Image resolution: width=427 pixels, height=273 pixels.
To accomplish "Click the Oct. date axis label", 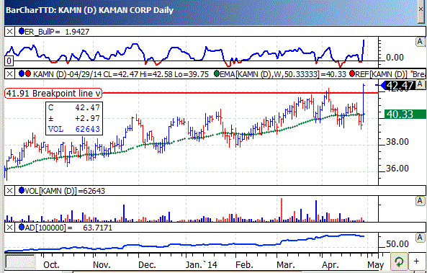I will pos(52,265).
